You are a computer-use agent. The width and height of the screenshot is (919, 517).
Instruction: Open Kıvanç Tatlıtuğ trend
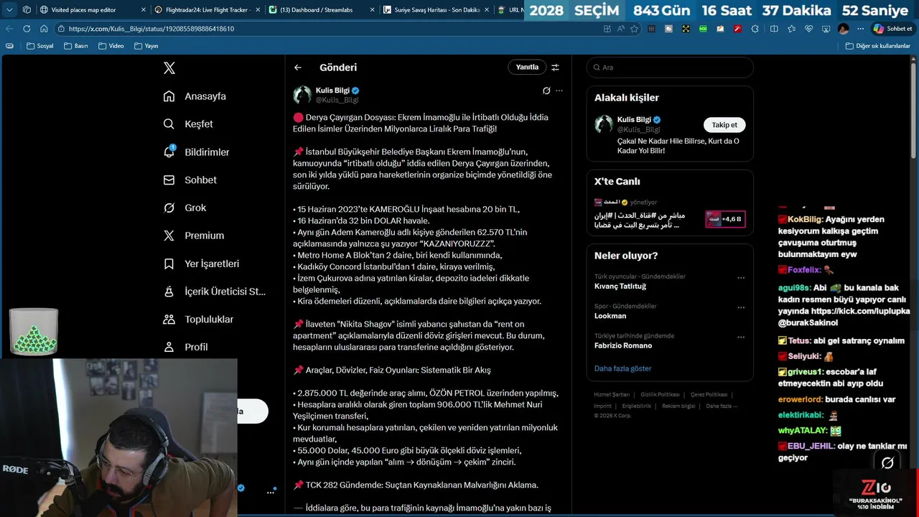click(x=620, y=287)
